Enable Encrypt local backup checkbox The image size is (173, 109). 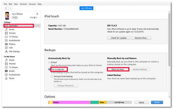52,76
